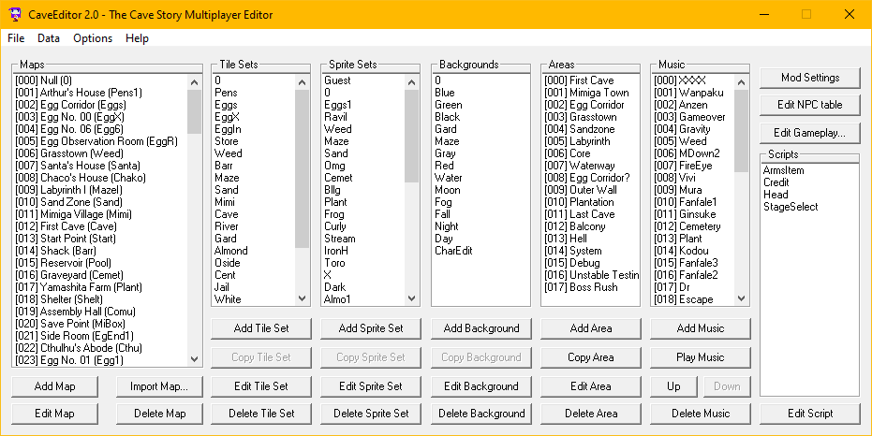Select the Water background
Screen dimensions: 872x436
coord(449,178)
